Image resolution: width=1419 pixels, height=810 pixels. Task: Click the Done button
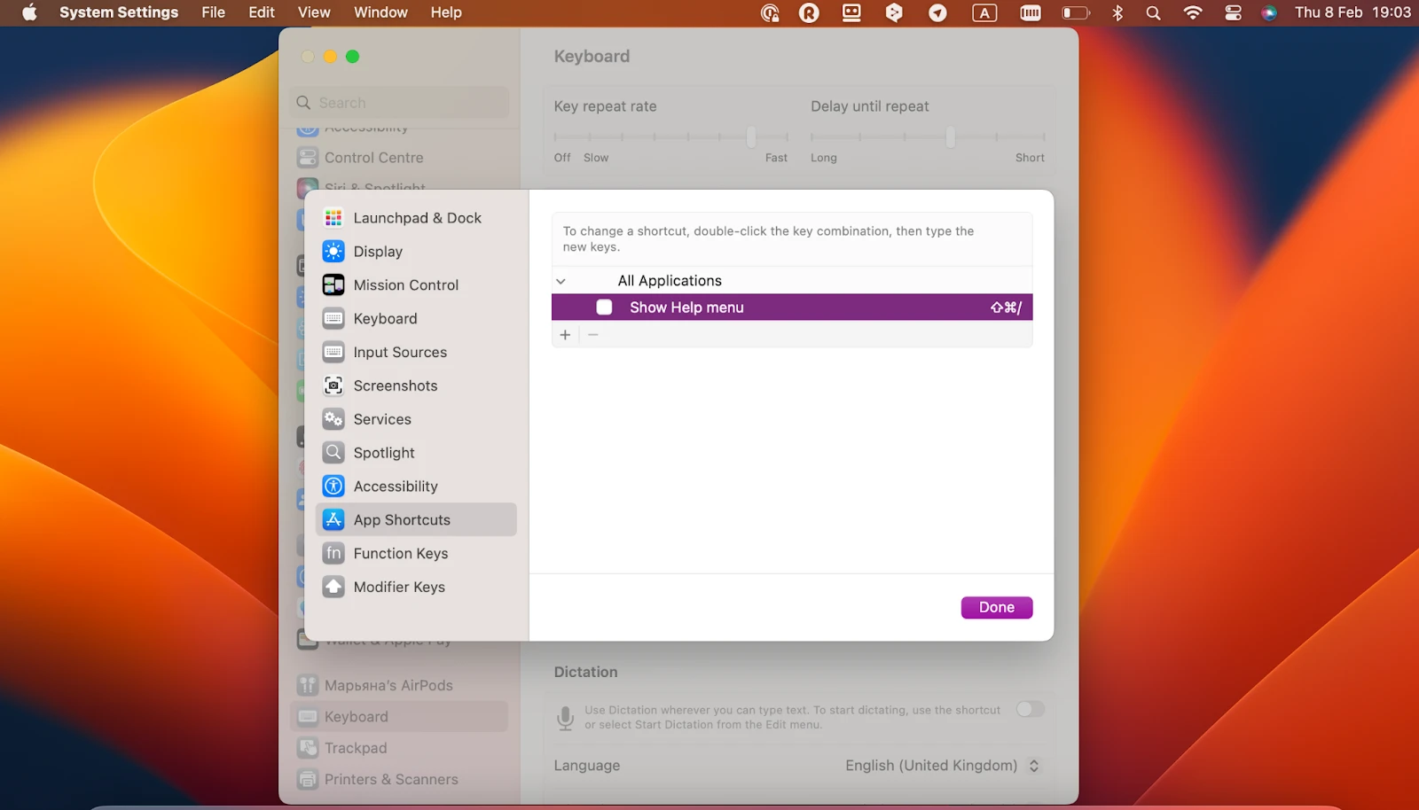[x=996, y=607]
